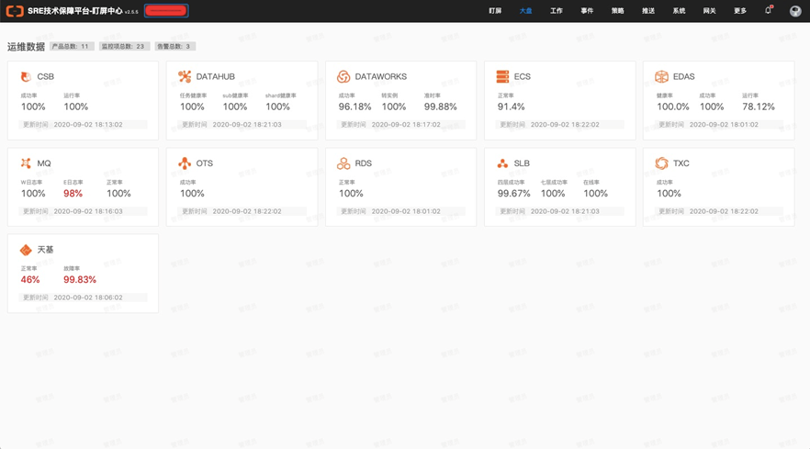Open the TXC card title
This screenshot has height=449, width=810.
click(x=681, y=163)
